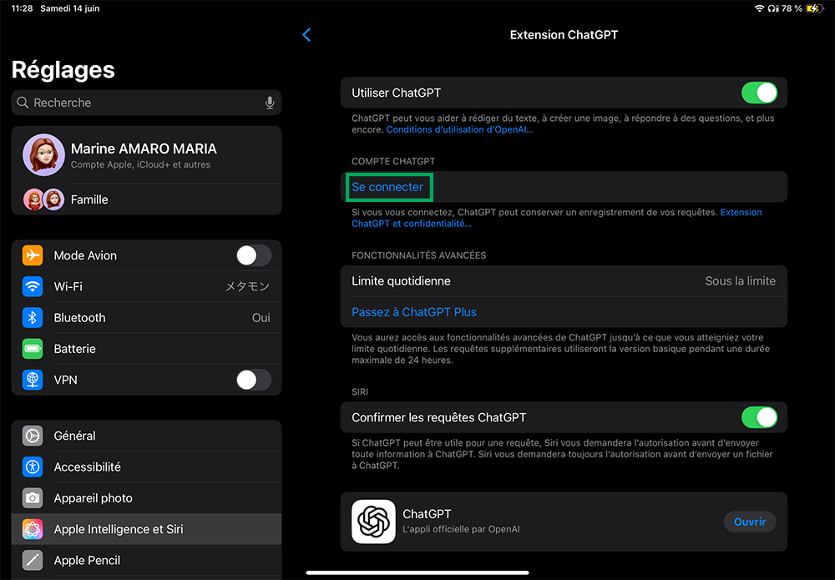Enable Mode Avion toggle
835x580 pixels.
coord(253,255)
